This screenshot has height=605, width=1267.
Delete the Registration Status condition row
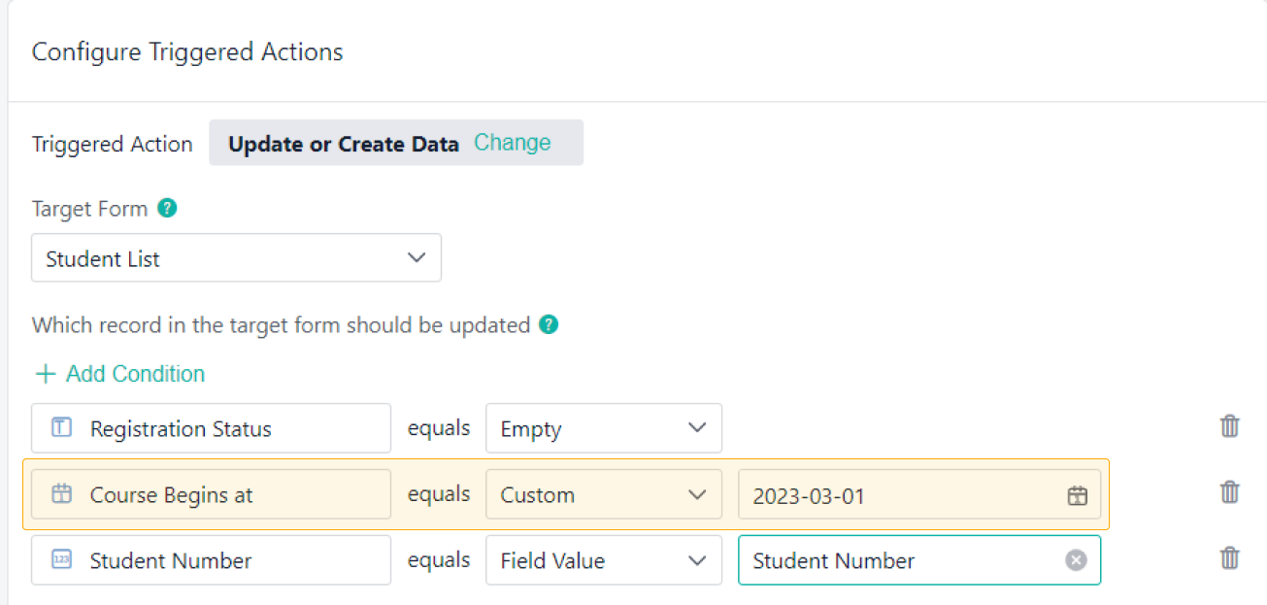pyautogui.click(x=1229, y=426)
